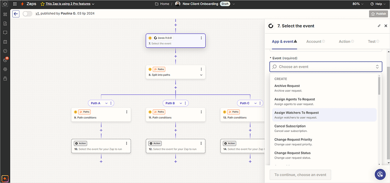Open three-dot menu on step 8 Paths
Image resolution: width=390 pixels, height=183 pixels.
[201, 69]
